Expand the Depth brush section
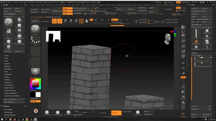 pyautogui.click(x=6, y=61)
